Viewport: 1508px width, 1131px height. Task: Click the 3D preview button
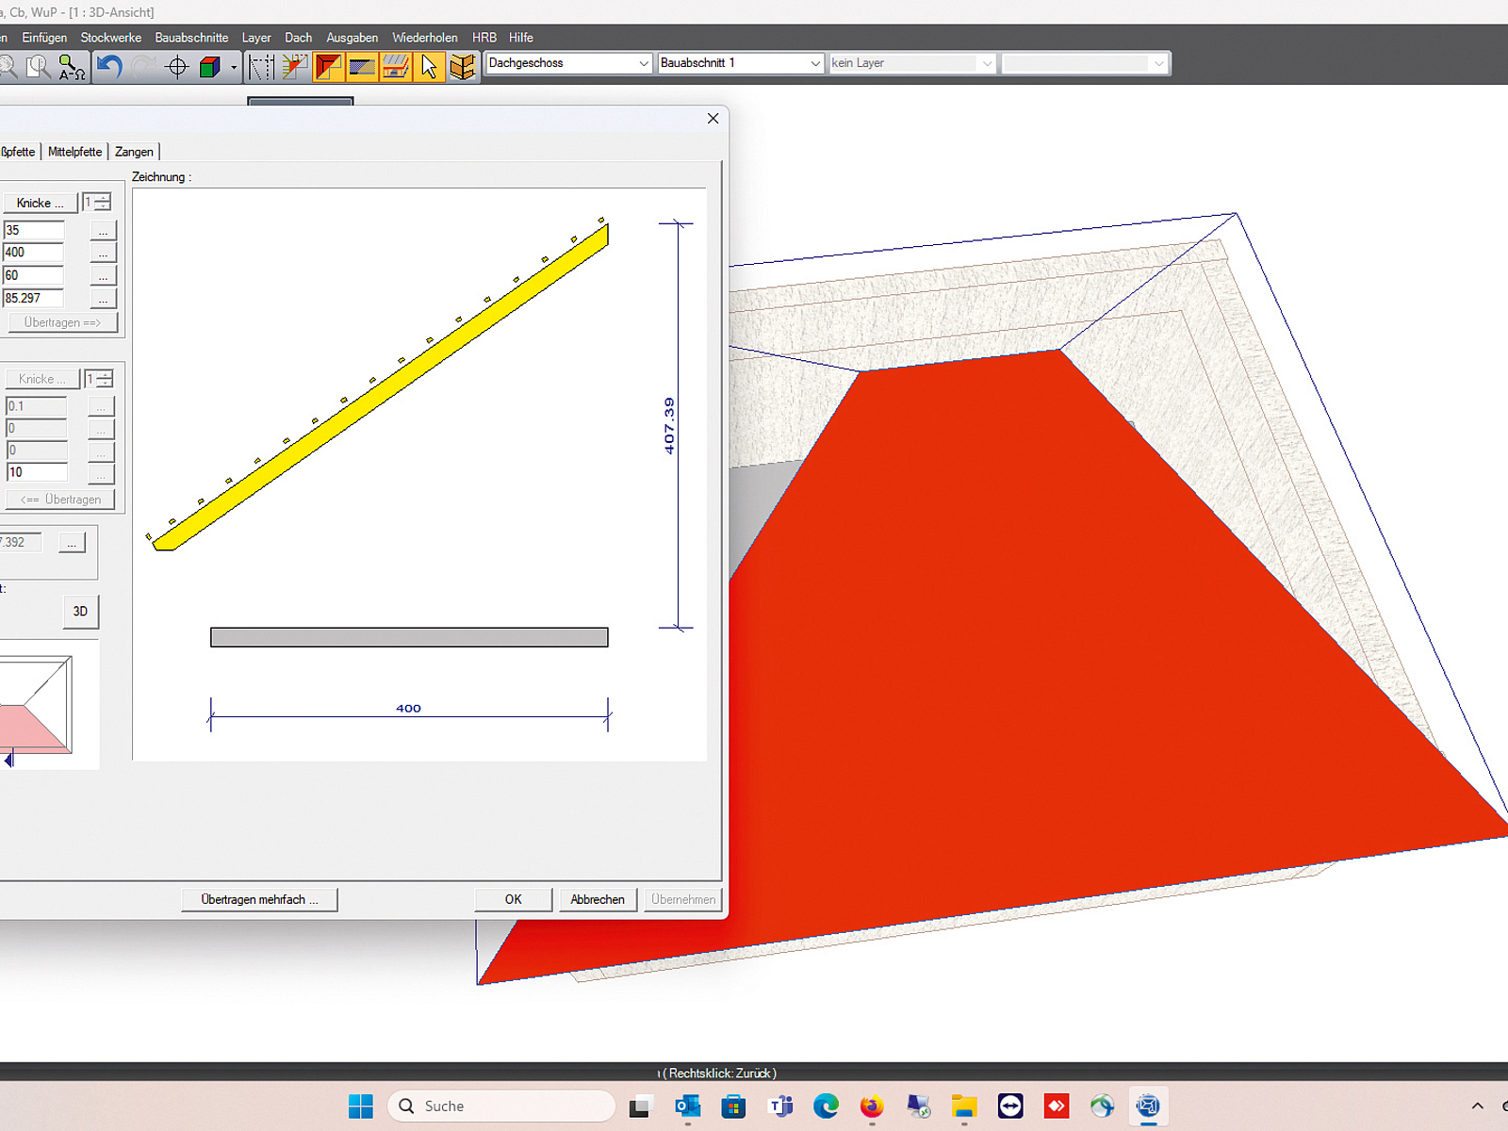coord(80,612)
